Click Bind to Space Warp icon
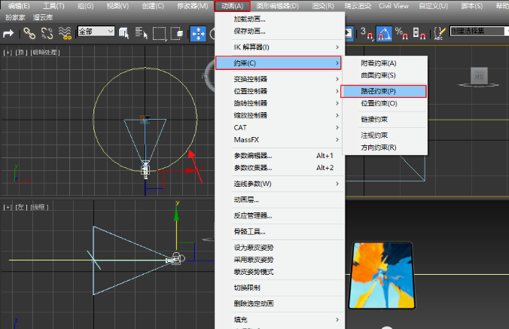Viewport: 509px width, 329px height. pos(65,32)
